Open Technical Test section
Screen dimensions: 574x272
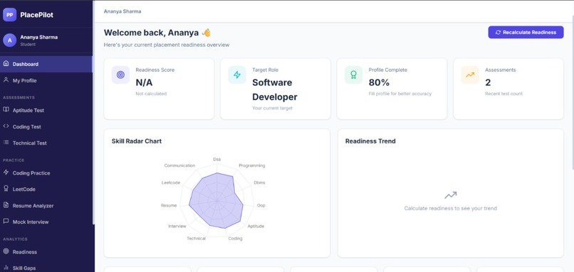click(46, 143)
